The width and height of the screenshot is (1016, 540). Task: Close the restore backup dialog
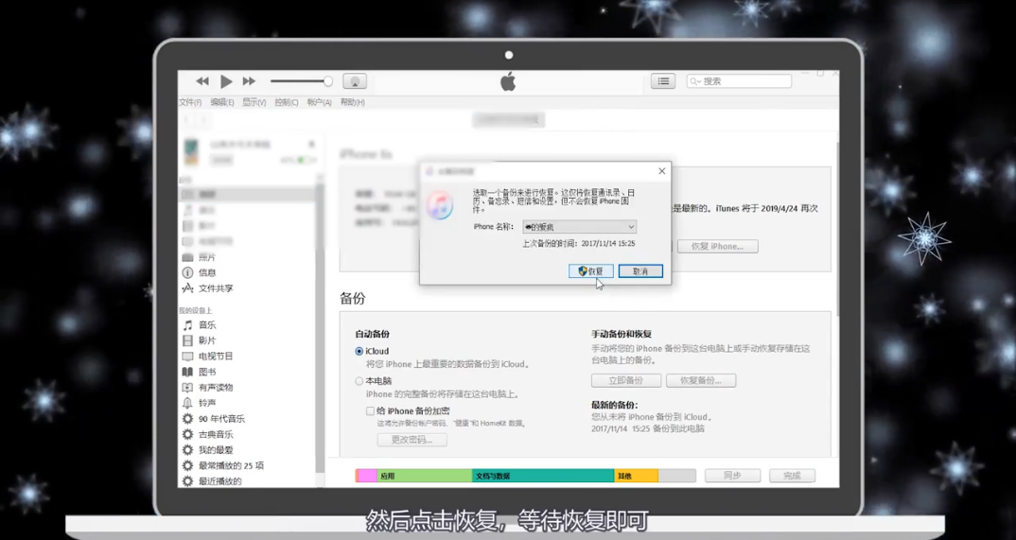point(661,171)
